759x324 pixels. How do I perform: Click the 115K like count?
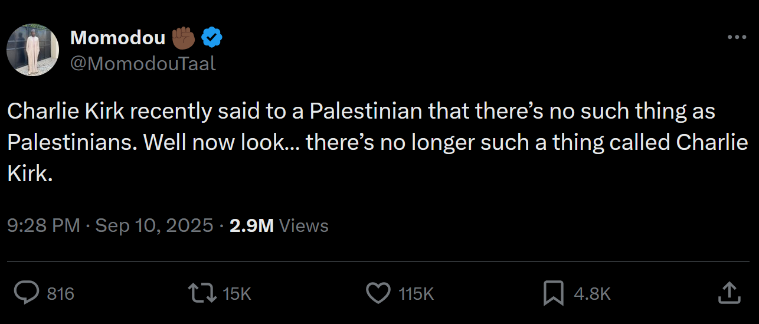[x=416, y=293]
